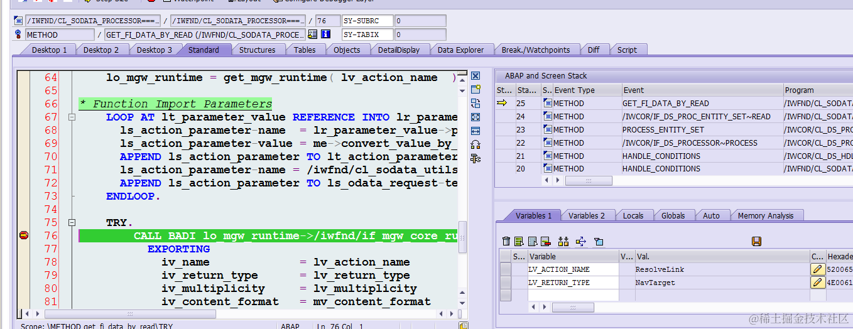Screen dimensions: 853x329
Task: Click the METHOD type field
Action: coord(60,35)
